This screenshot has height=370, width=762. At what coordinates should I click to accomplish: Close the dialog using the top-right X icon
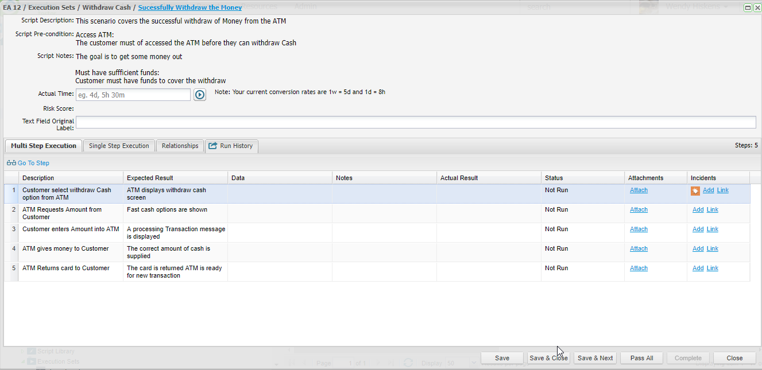pyautogui.click(x=757, y=7)
